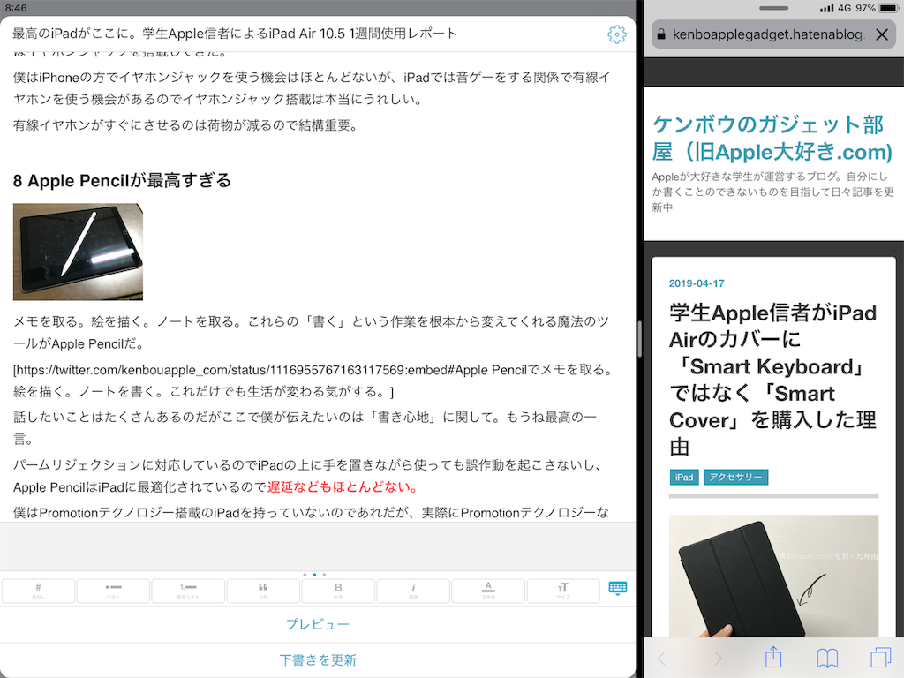The height and width of the screenshot is (678, 904).
Task: Open the Safari share sheet
Action: tap(773, 657)
